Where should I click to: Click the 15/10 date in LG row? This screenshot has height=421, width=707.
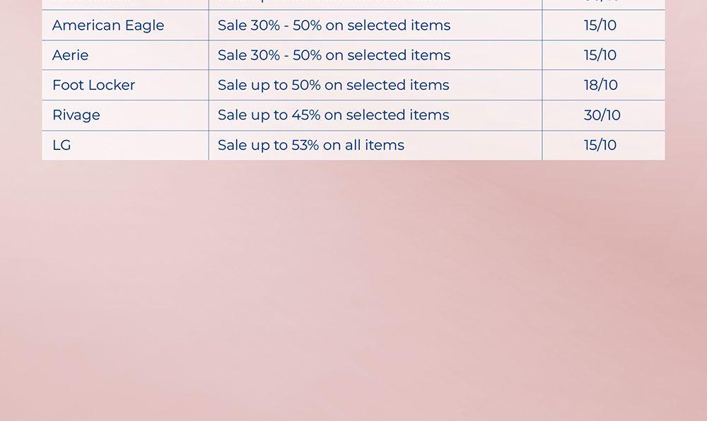(x=600, y=145)
